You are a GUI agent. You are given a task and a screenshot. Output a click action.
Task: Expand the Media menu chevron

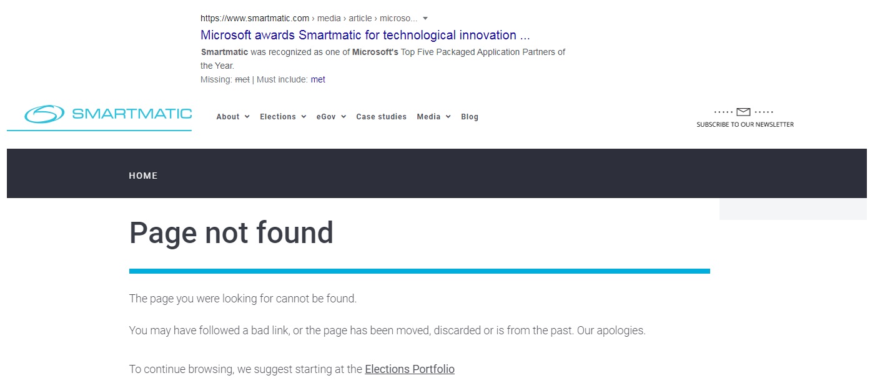448,117
